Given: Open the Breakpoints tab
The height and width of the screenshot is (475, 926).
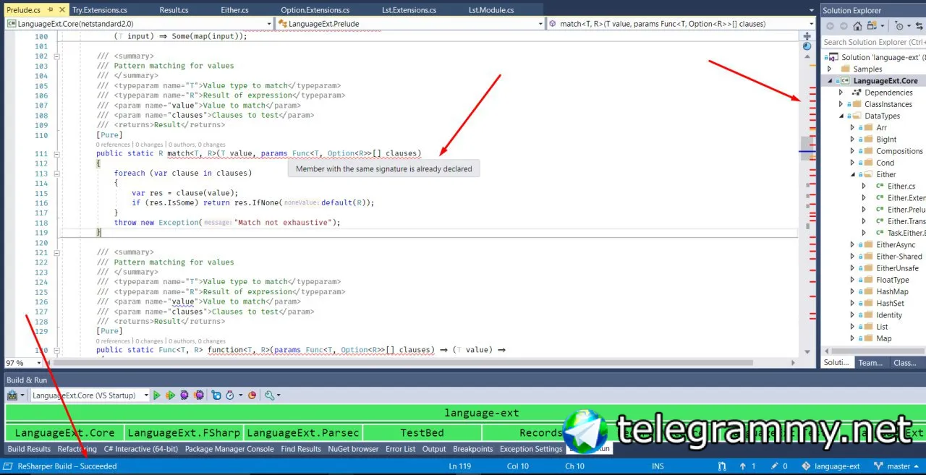Looking at the screenshot, I should [x=472, y=449].
